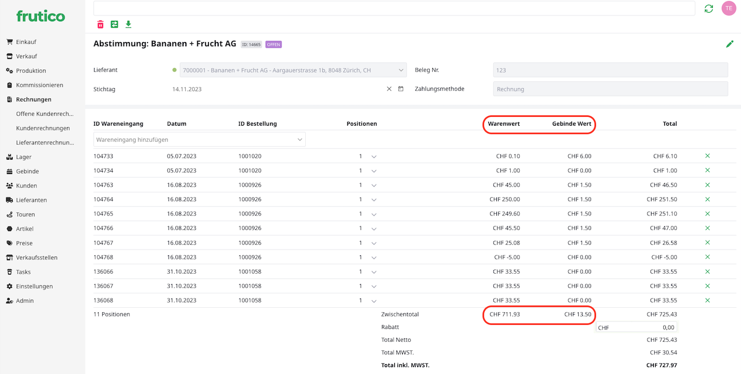This screenshot has height=374, width=741.
Task: Click the green swap arrows toolbar icon
Action: pyautogui.click(x=114, y=24)
